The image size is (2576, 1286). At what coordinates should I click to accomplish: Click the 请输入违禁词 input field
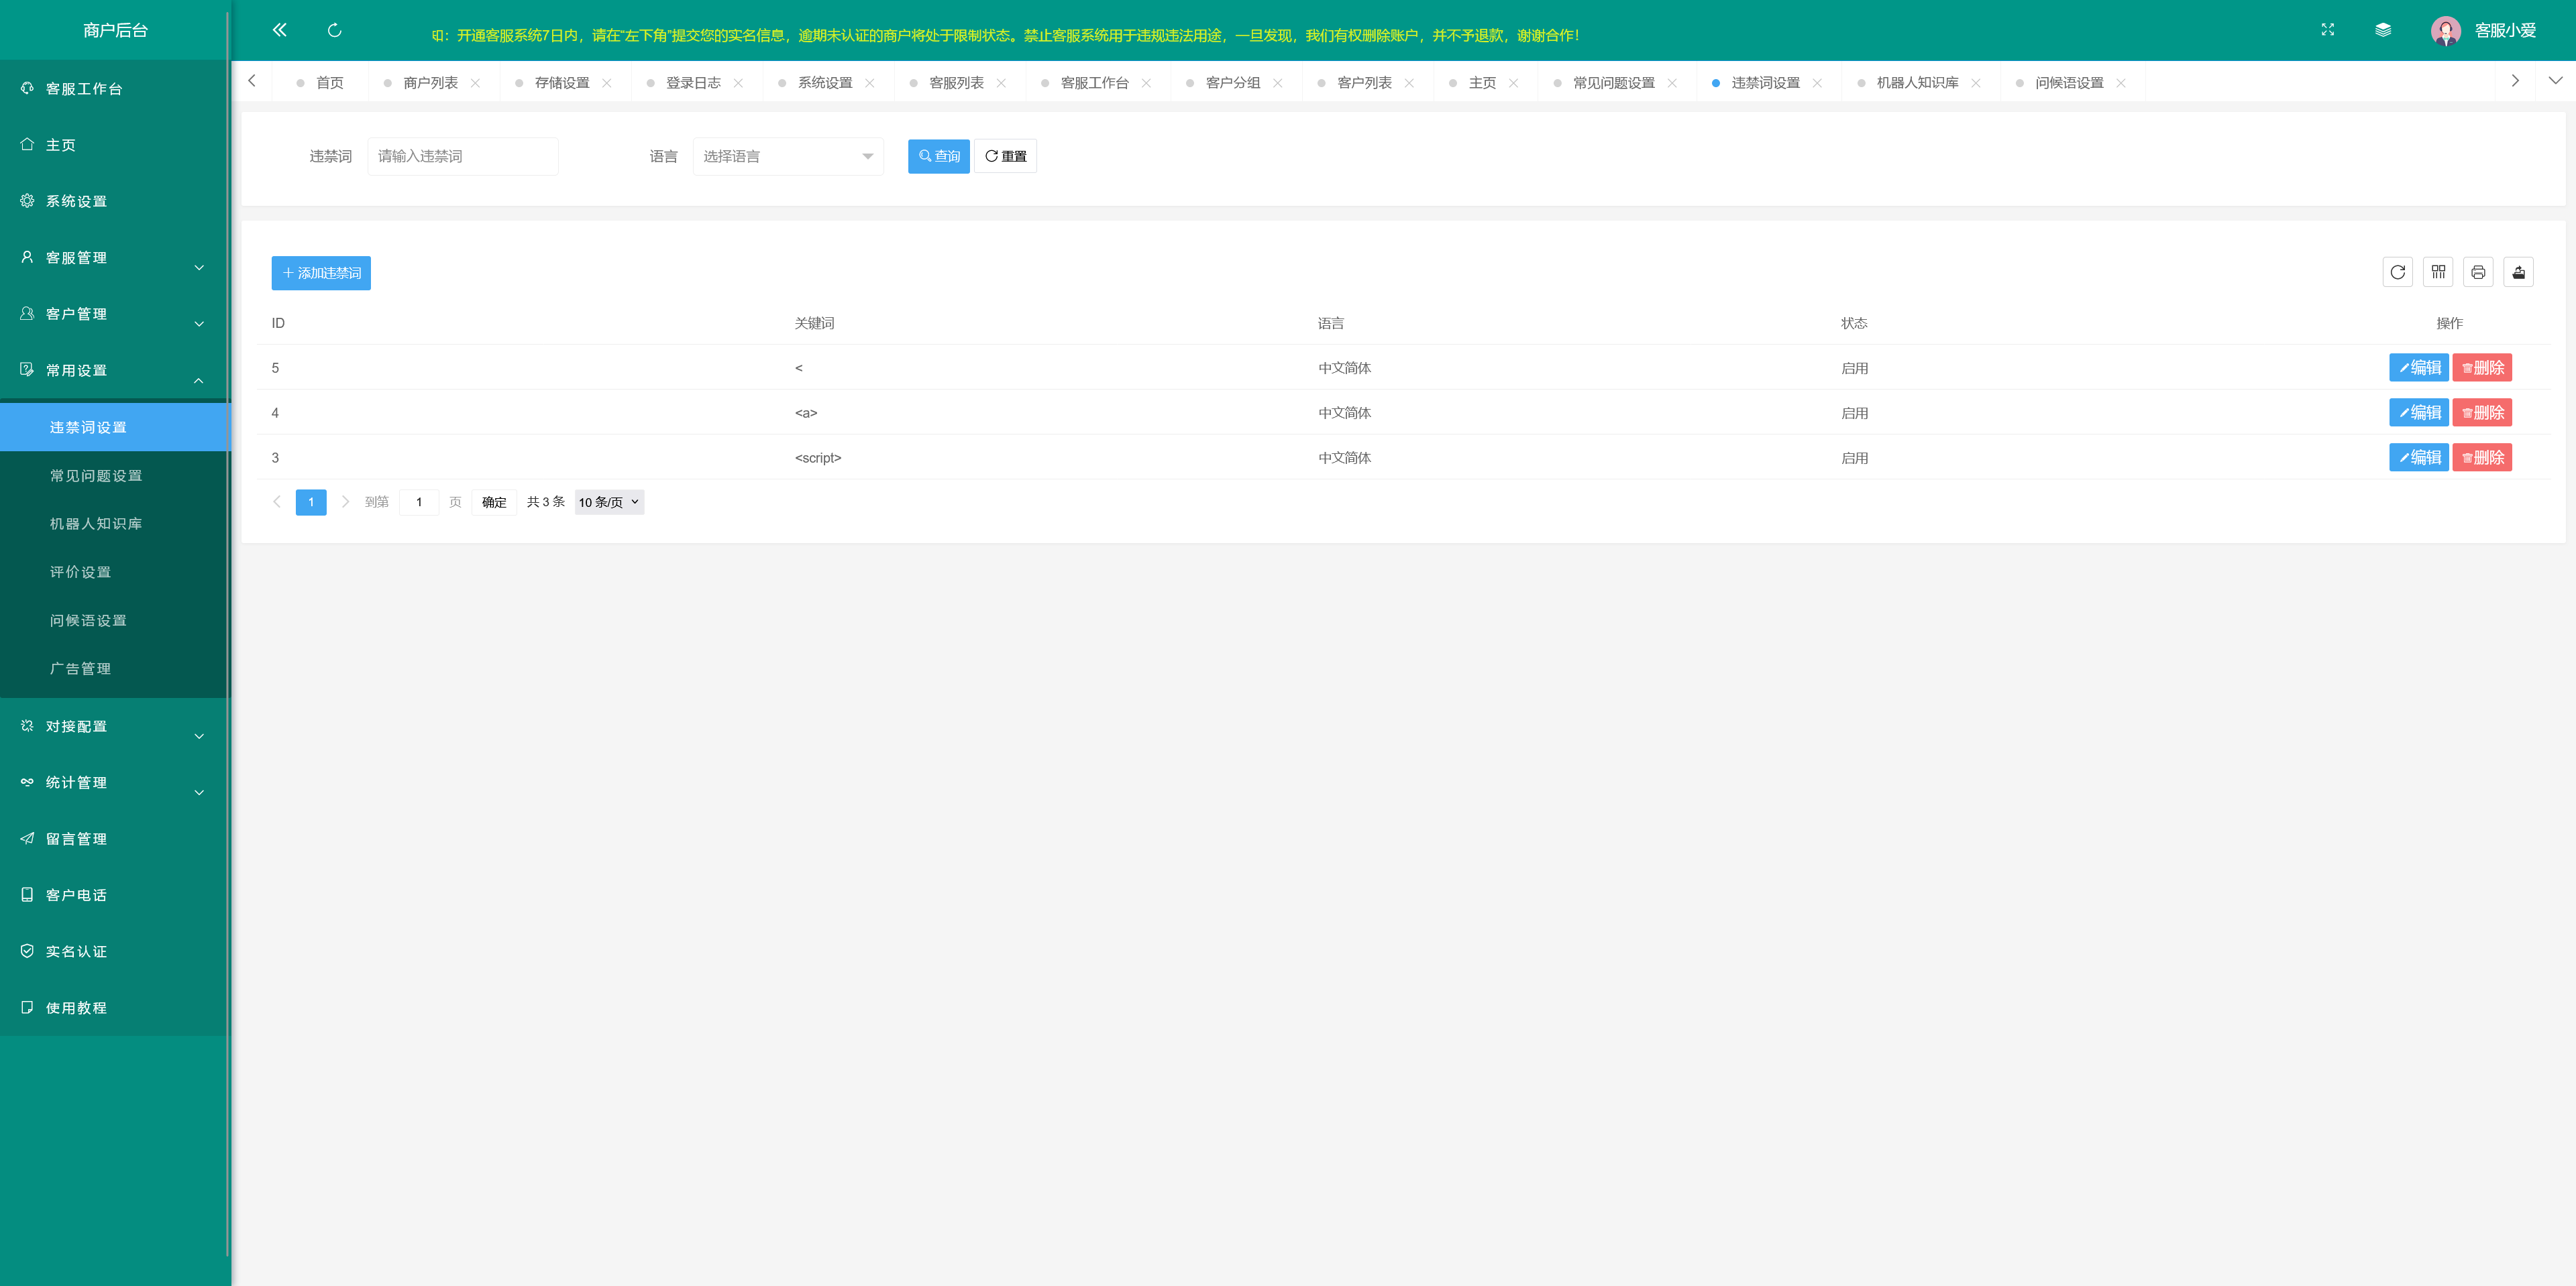point(462,157)
